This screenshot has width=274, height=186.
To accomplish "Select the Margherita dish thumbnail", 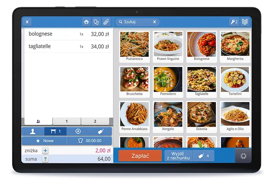I will (235, 46).
